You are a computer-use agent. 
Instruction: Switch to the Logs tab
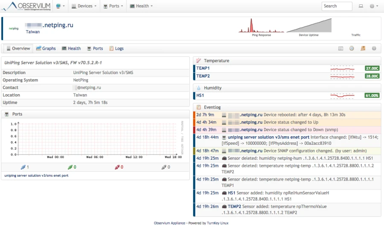pyautogui.click(x=116, y=49)
